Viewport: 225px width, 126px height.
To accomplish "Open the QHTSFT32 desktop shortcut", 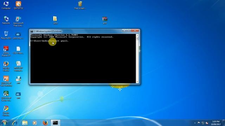I will point(18,5).
